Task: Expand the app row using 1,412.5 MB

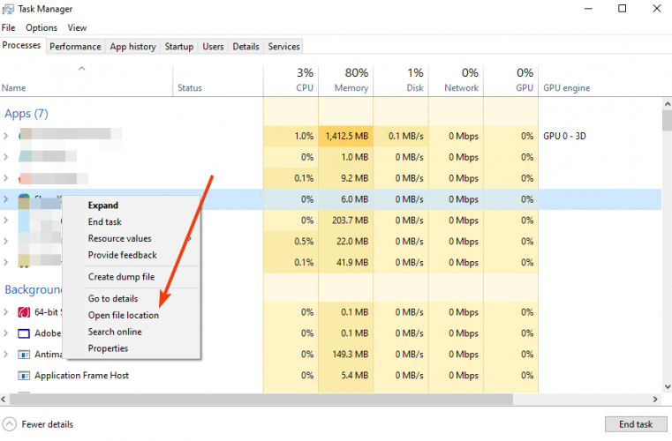Action: [5, 136]
